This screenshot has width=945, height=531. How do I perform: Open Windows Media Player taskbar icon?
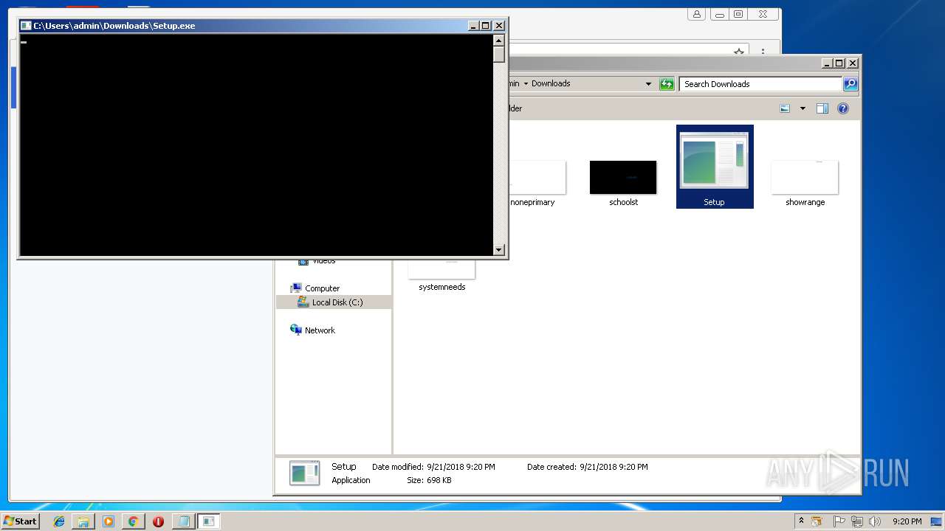click(x=109, y=521)
